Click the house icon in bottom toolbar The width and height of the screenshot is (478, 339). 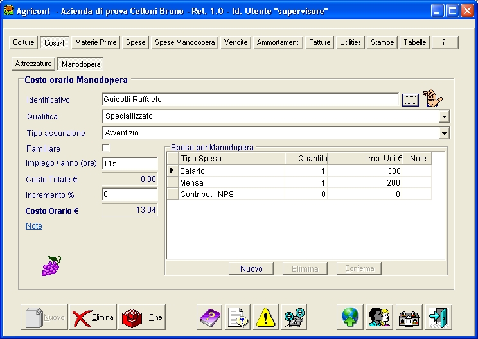pyautogui.click(x=408, y=317)
